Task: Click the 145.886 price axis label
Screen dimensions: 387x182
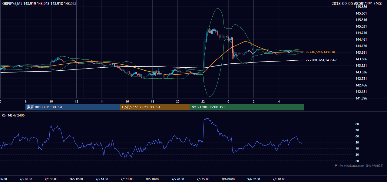Action: 361,7
